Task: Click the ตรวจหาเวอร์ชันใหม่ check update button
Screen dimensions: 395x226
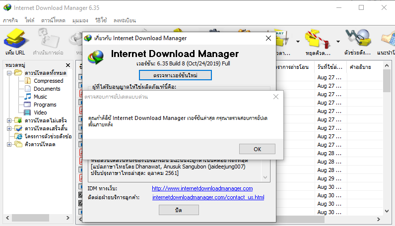Action: click(x=175, y=75)
